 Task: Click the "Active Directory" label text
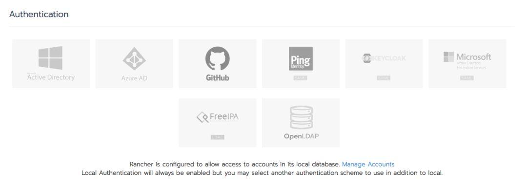pyautogui.click(x=51, y=77)
